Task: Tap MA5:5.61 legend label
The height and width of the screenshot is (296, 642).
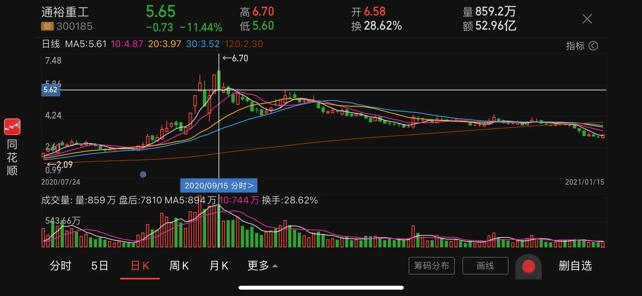Action: coord(86,44)
